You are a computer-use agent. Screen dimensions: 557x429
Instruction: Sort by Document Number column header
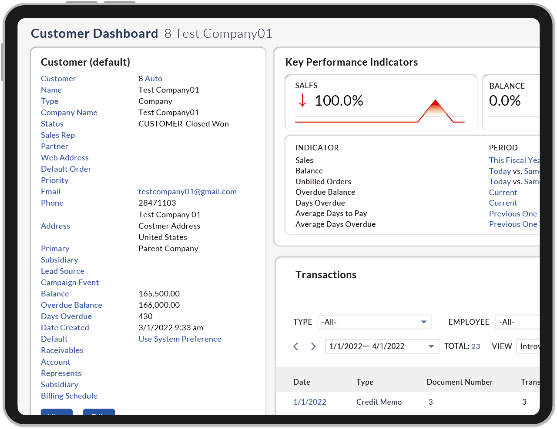point(460,382)
